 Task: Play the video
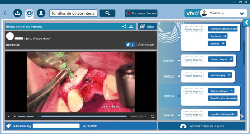point(8,117)
